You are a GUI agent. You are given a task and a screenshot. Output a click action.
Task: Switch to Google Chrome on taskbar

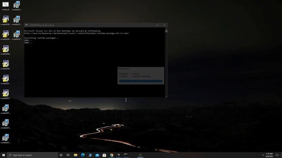tap(111, 155)
